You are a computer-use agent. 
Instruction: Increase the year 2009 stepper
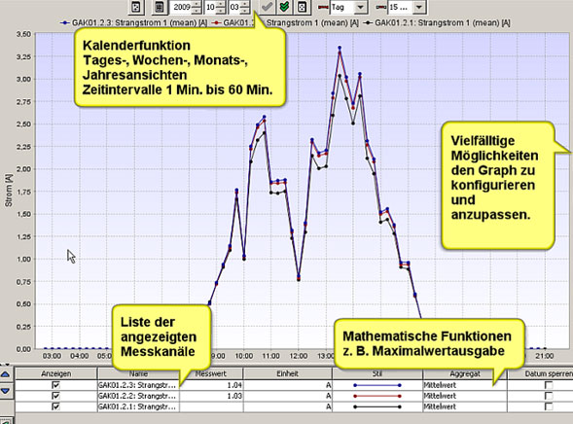coord(197,4)
